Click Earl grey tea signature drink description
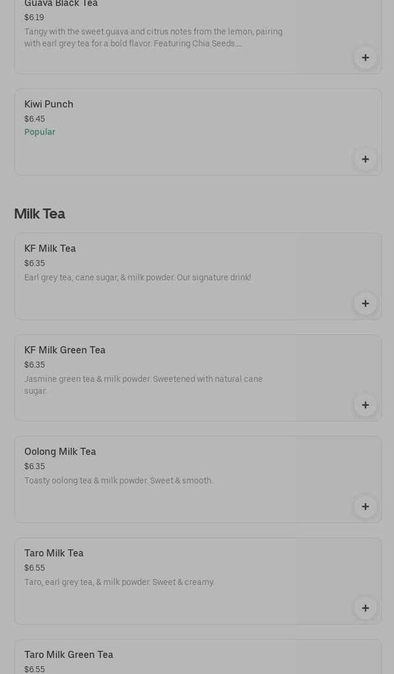 [x=138, y=277]
